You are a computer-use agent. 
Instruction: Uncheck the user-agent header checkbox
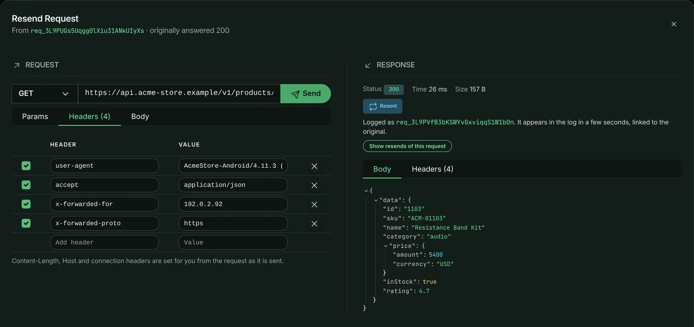coord(26,166)
